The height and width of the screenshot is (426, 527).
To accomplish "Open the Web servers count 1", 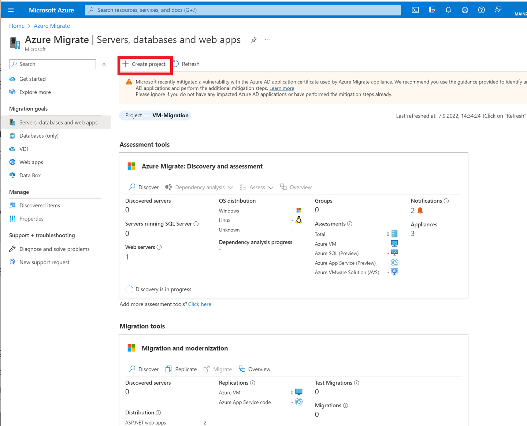I will point(127,257).
